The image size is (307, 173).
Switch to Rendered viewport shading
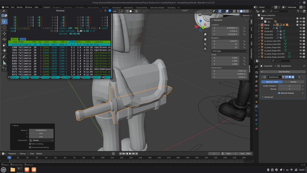pos(248,11)
